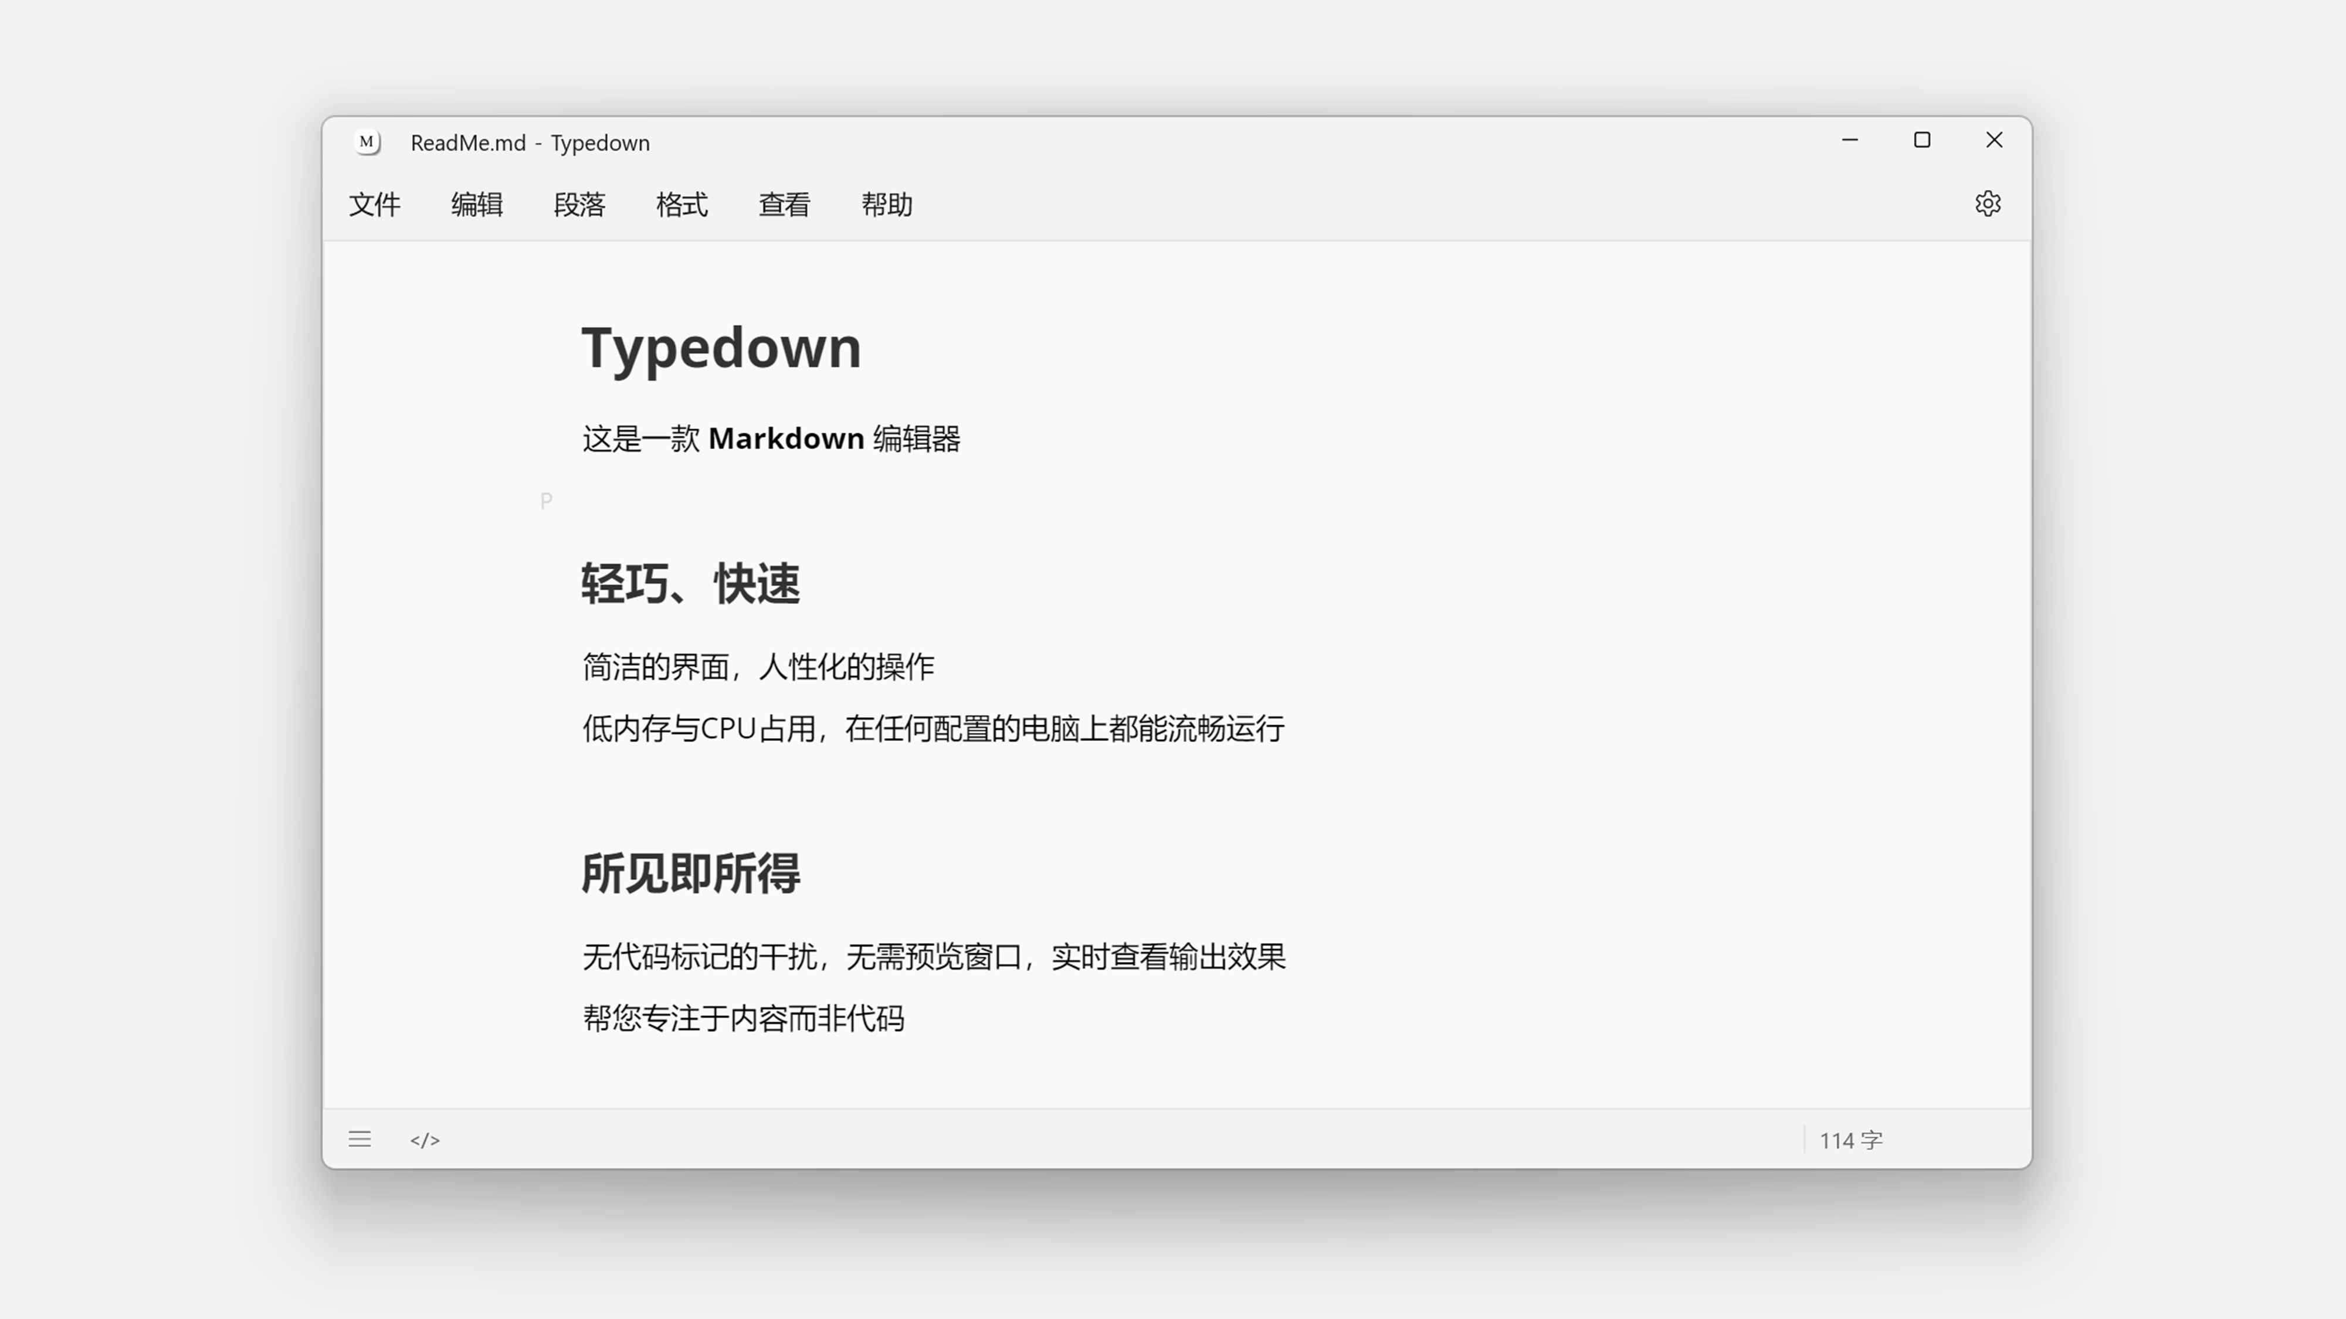2346x1319 pixels.
Task: Open the 帮助 menu
Action: [x=886, y=205]
